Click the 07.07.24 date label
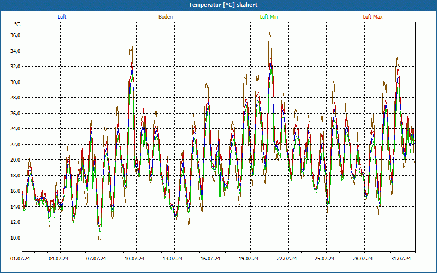 click(x=96, y=259)
